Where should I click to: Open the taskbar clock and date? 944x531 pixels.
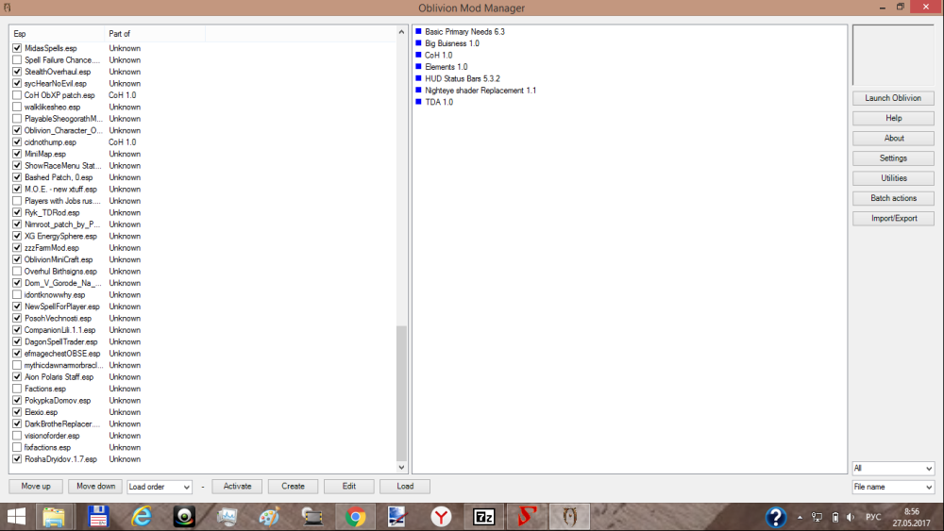[912, 517]
